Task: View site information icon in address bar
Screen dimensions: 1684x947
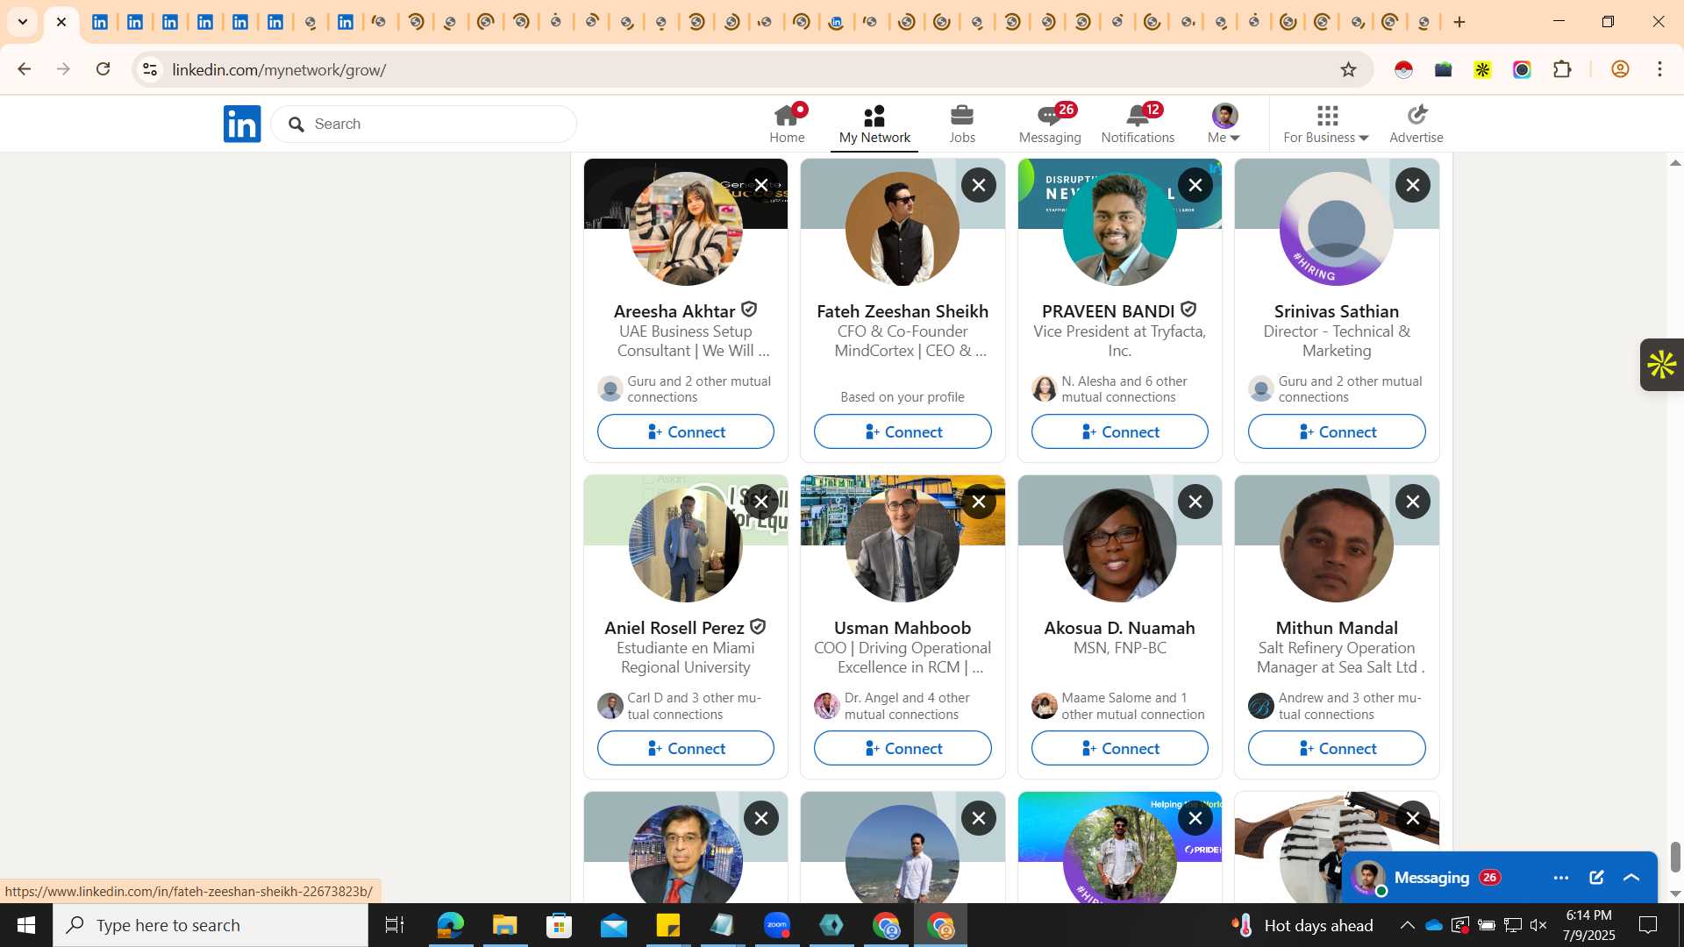Action: point(150,69)
